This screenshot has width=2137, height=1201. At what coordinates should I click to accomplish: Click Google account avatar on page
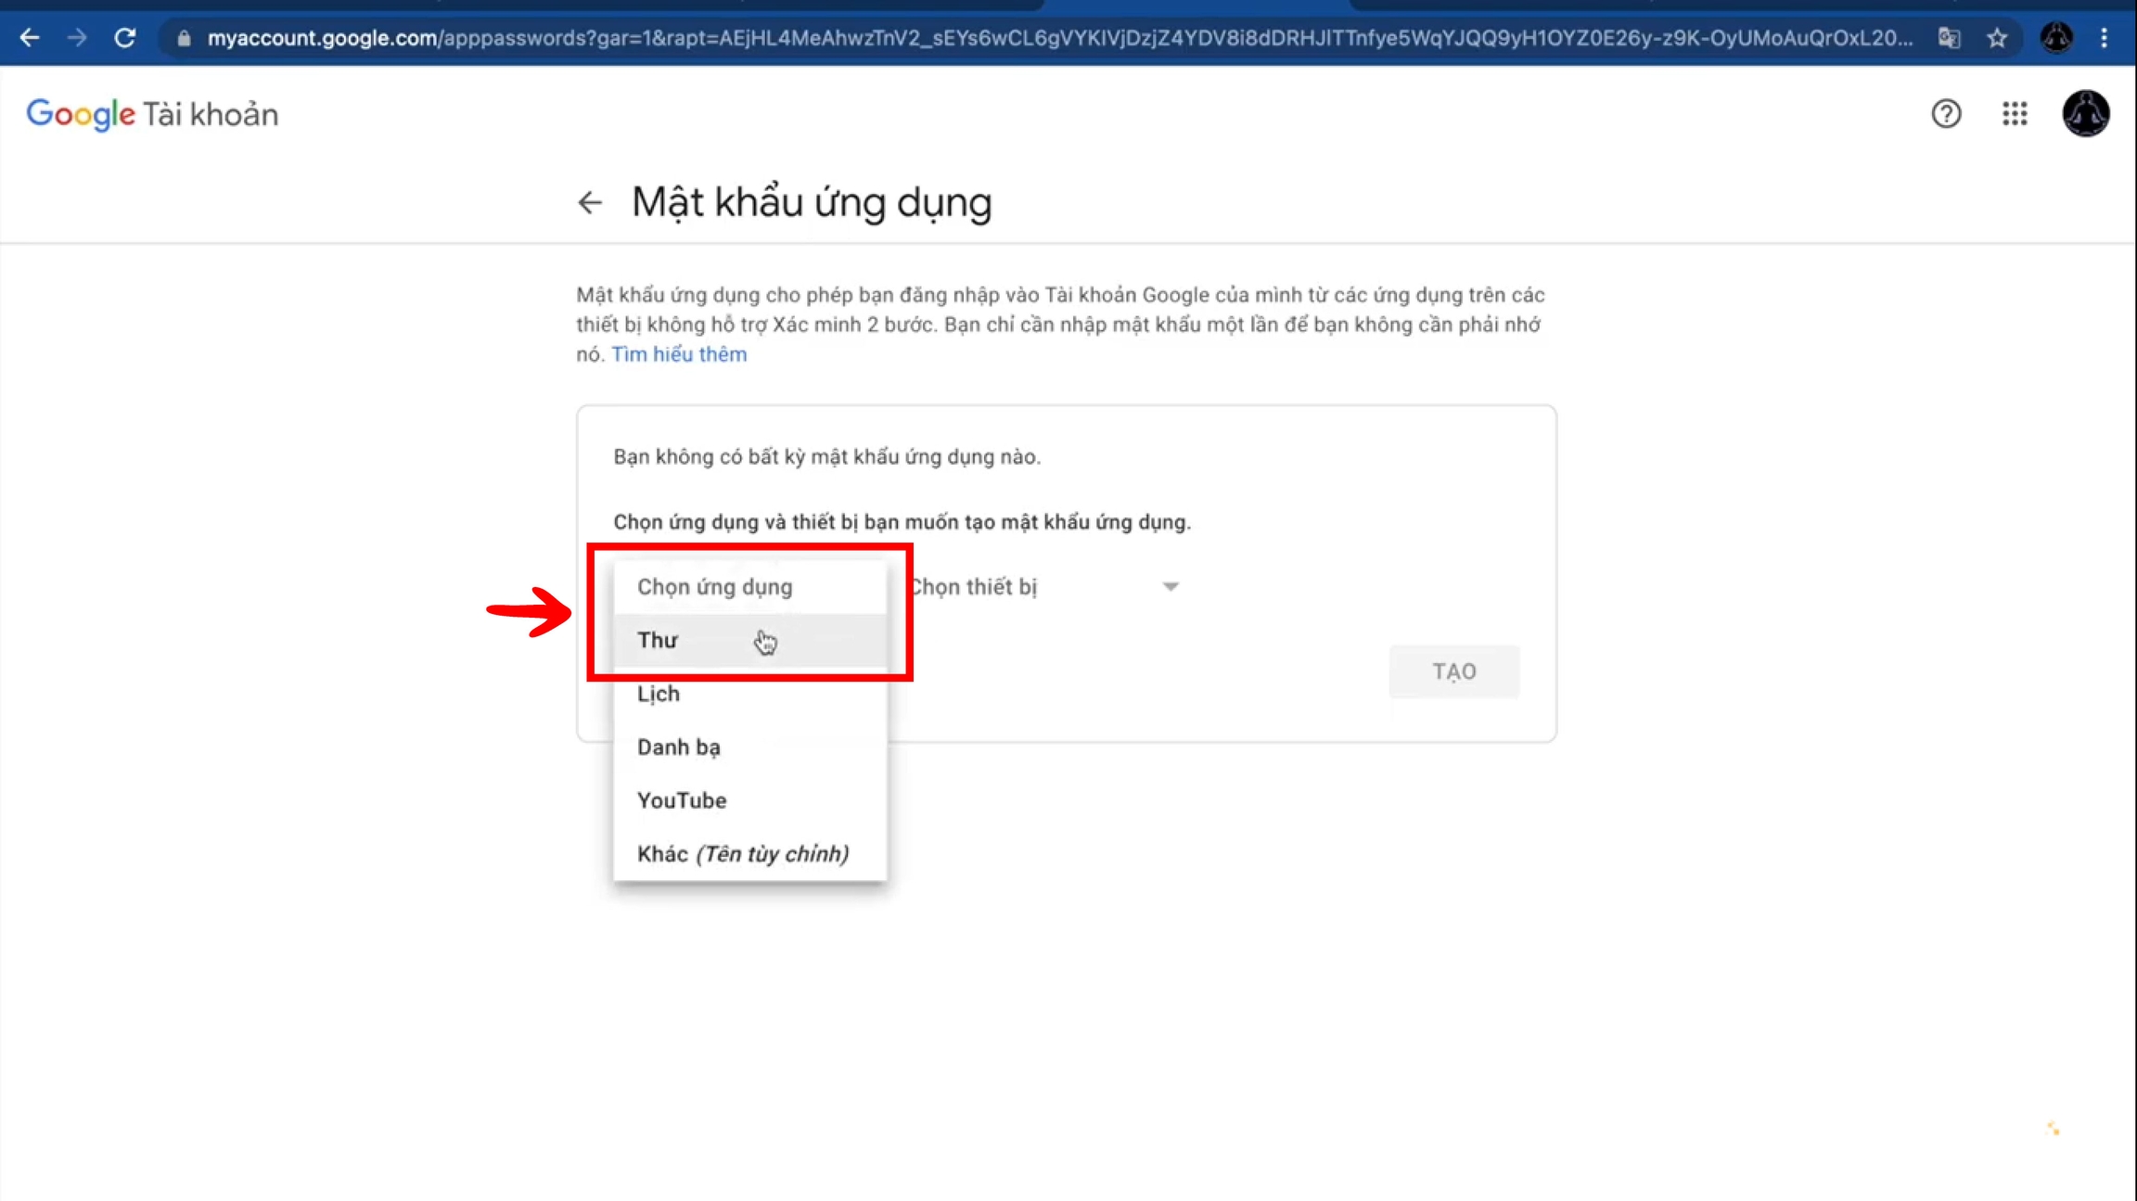2085,114
